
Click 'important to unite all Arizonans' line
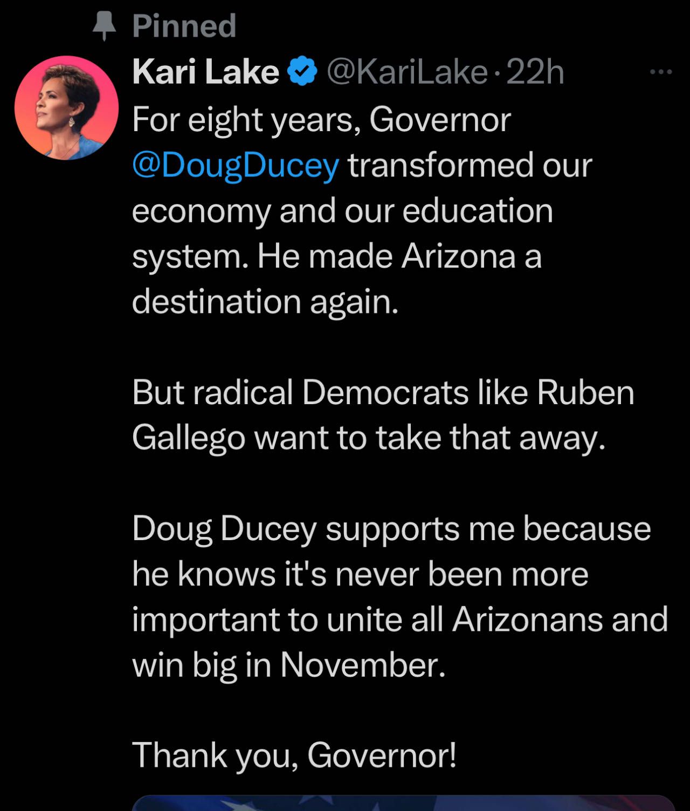[400, 619]
